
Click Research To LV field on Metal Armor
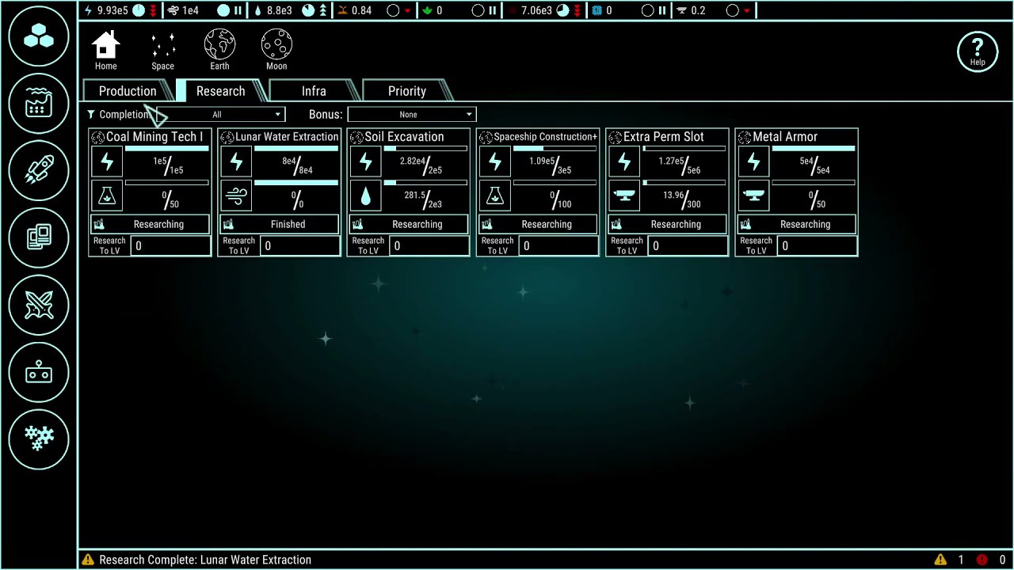tap(817, 246)
